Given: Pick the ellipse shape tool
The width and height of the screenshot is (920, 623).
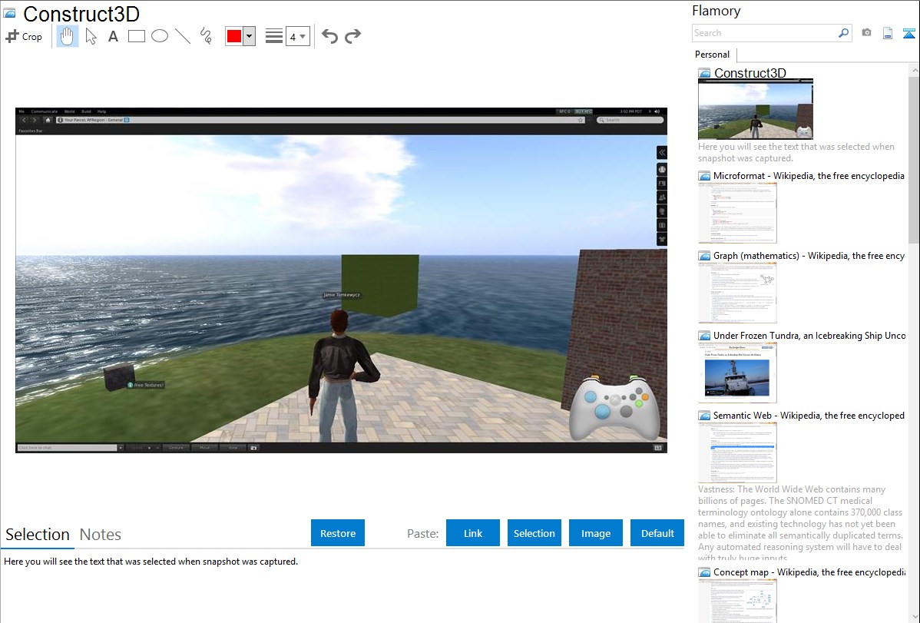Looking at the screenshot, I should pyautogui.click(x=159, y=36).
